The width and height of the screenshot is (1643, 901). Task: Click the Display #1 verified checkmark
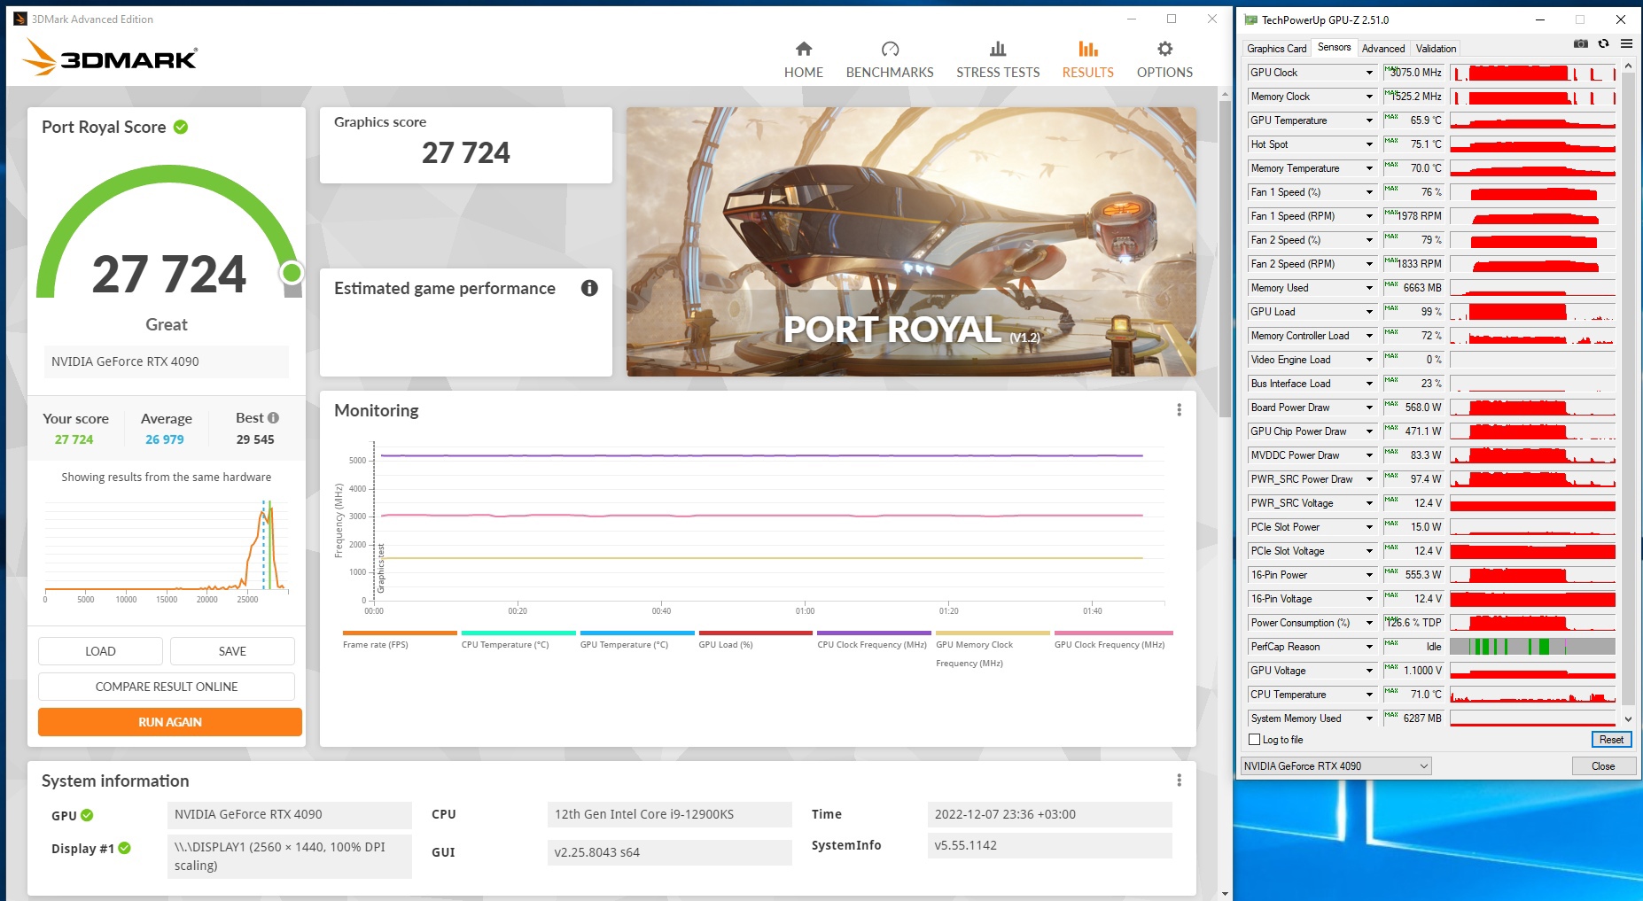(125, 848)
